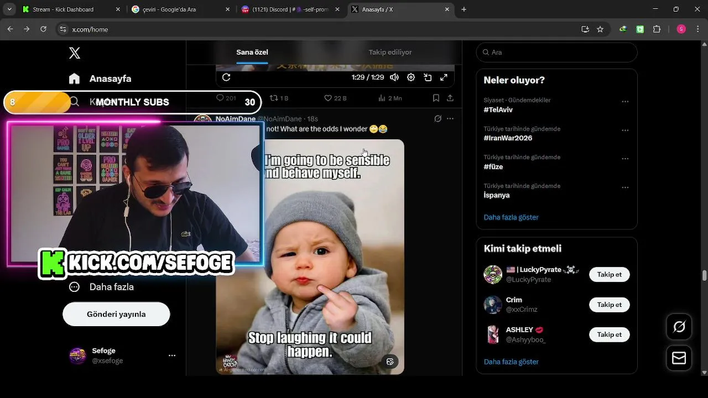Switch to Sana özel tab

pos(252,52)
